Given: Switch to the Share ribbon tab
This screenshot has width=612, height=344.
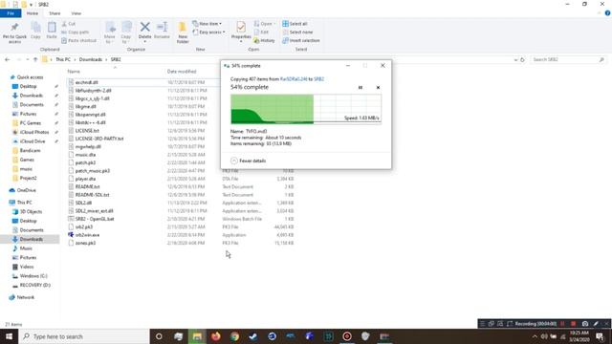Looking at the screenshot, I should pyautogui.click(x=55, y=13).
